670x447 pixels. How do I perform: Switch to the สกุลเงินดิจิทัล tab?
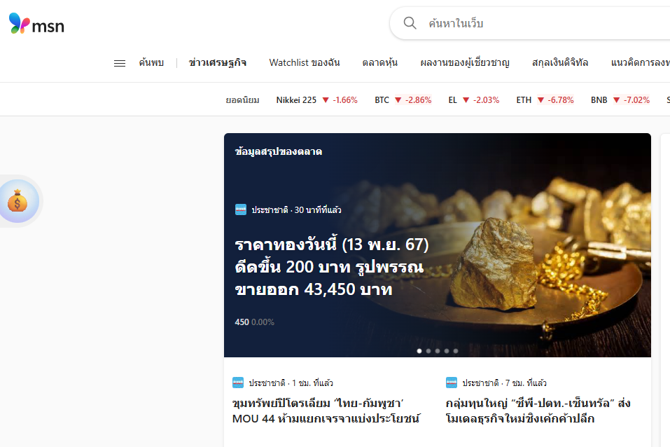tap(560, 63)
